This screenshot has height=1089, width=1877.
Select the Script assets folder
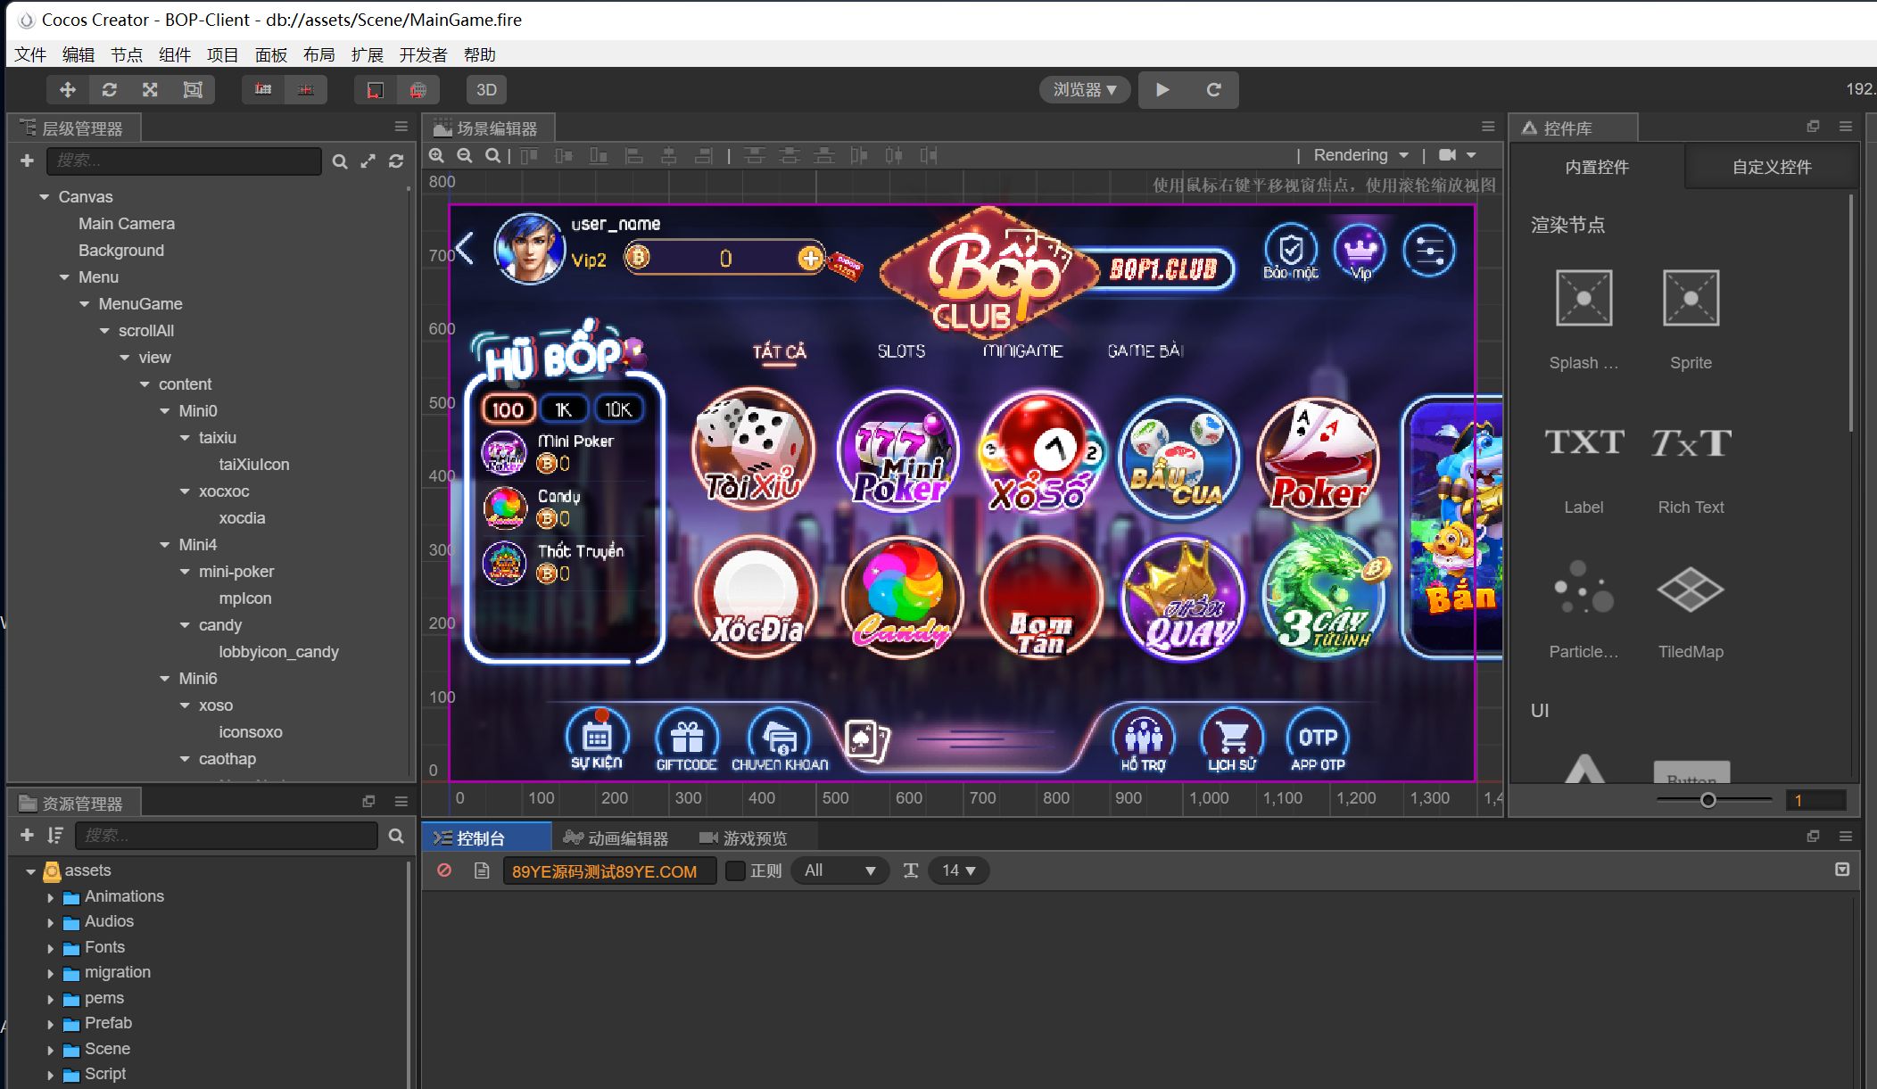pos(105,1074)
